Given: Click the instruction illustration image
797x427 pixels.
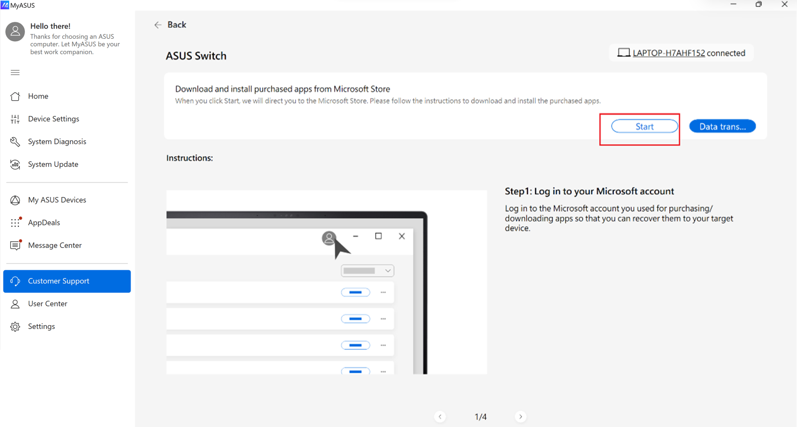Looking at the screenshot, I should (326, 282).
